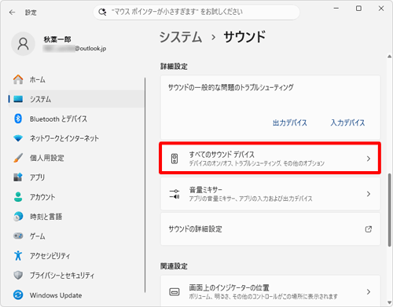Viewport: 393px width, 307px height.
Task: Open 画面上のインジケーターの位置
Action: 270,291
